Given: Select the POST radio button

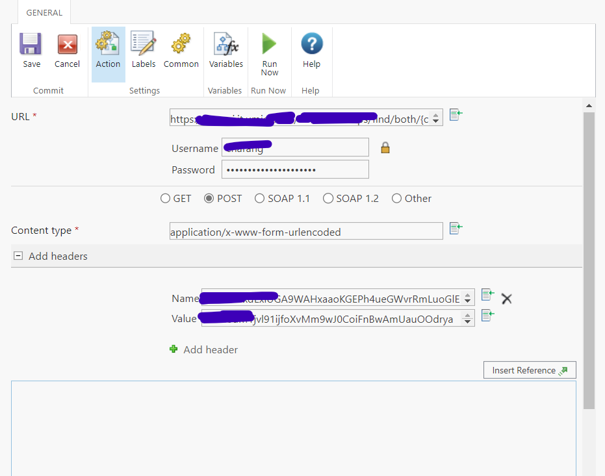Looking at the screenshot, I should pyautogui.click(x=209, y=199).
